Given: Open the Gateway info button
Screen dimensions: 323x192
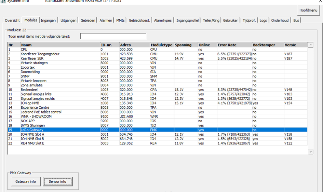Looking at the screenshot, I should [26, 181].
